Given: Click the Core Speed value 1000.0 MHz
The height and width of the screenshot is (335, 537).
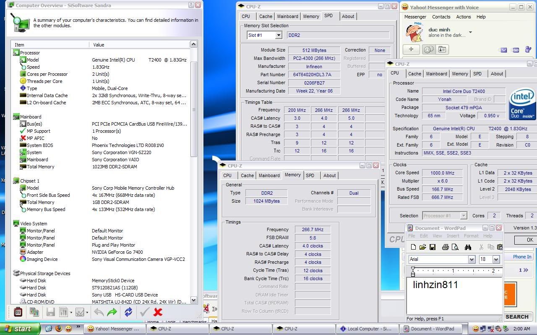Looking at the screenshot, I should pos(443,173).
